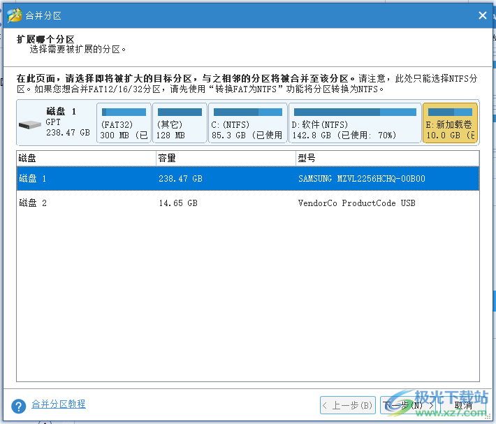496x424 pixels.
Task: Go back with the 上一步(B) button
Action: 348,405
